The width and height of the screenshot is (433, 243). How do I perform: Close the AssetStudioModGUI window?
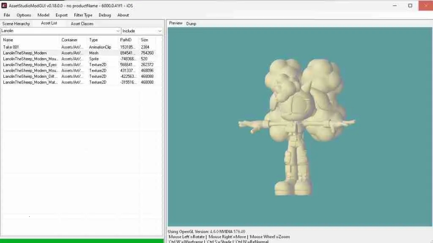[x=425, y=5]
